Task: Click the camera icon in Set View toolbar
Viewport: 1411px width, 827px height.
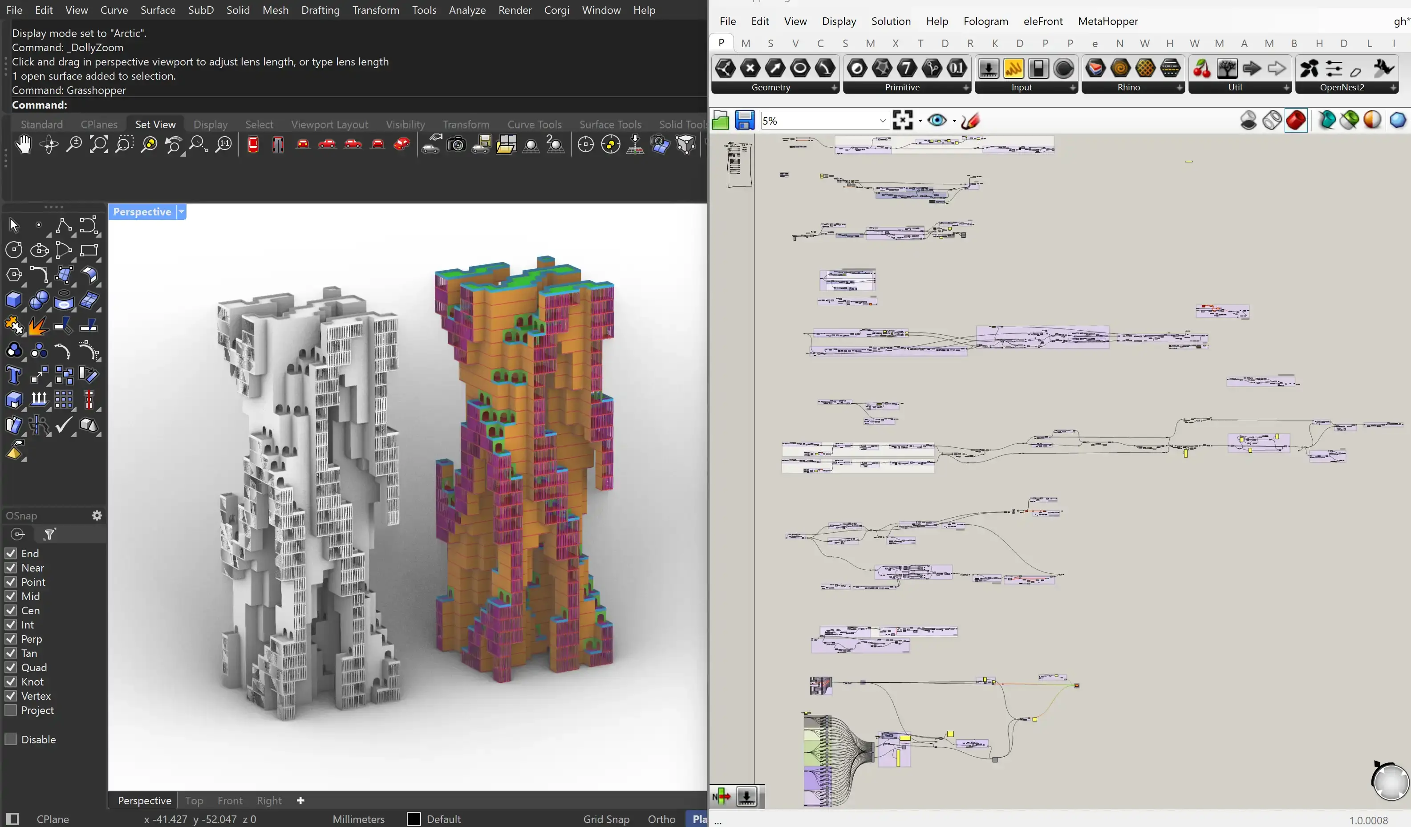Action: 456,145
